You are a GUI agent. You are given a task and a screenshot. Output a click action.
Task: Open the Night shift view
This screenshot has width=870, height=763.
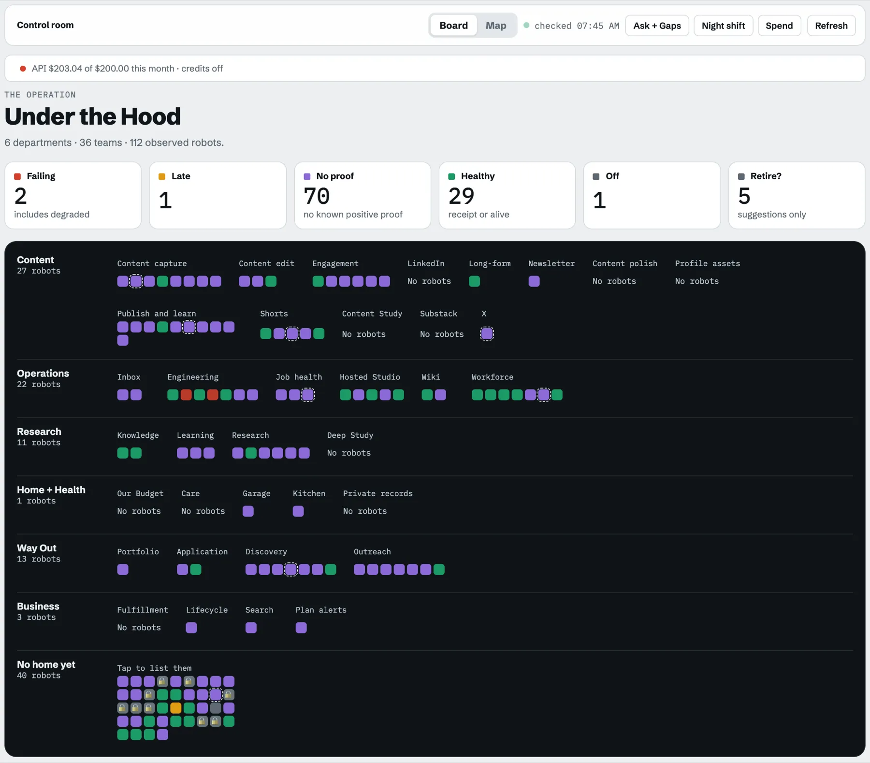(x=723, y=26)
